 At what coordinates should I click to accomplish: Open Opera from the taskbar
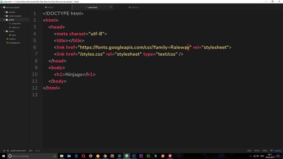tap(84, 156)
